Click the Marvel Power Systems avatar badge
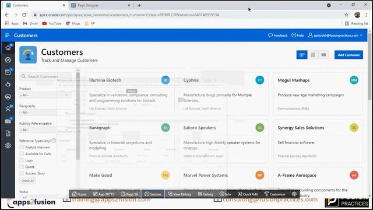Viewport: 373px width, 210px height. point(260,175)
